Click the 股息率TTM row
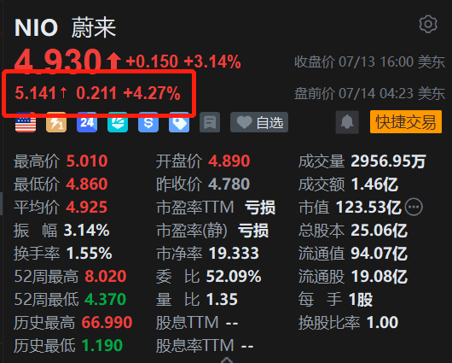This screenshot has height=363, width=452. tap(205, 345)
